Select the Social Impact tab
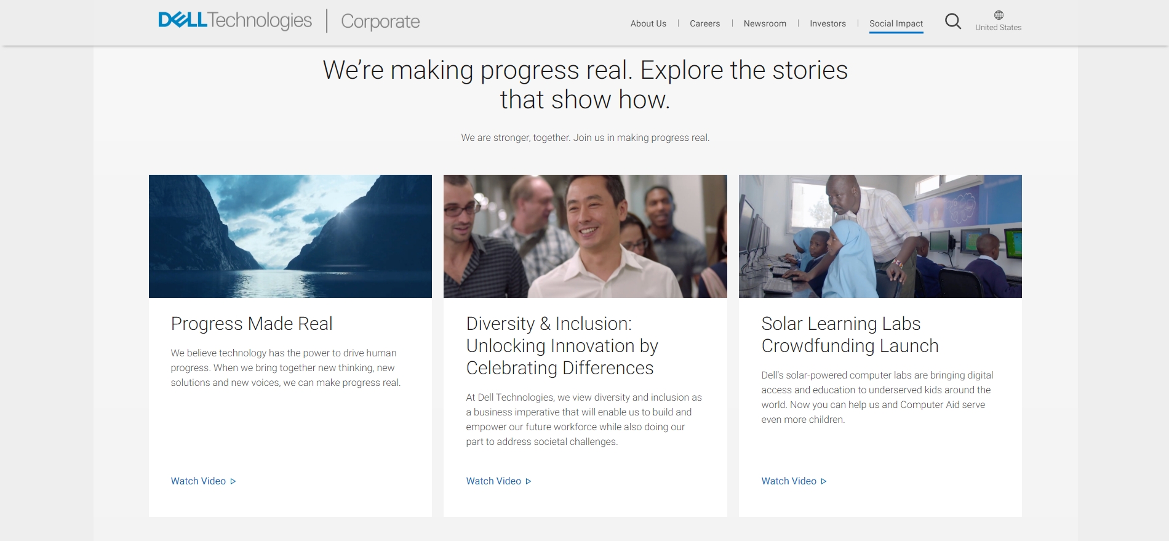1169x541 pixels. 896,23
